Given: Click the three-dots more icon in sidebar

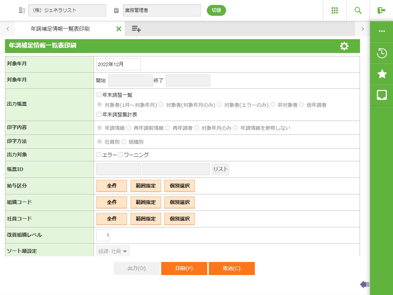Looking at the screenshot, I should coord(382,31).
